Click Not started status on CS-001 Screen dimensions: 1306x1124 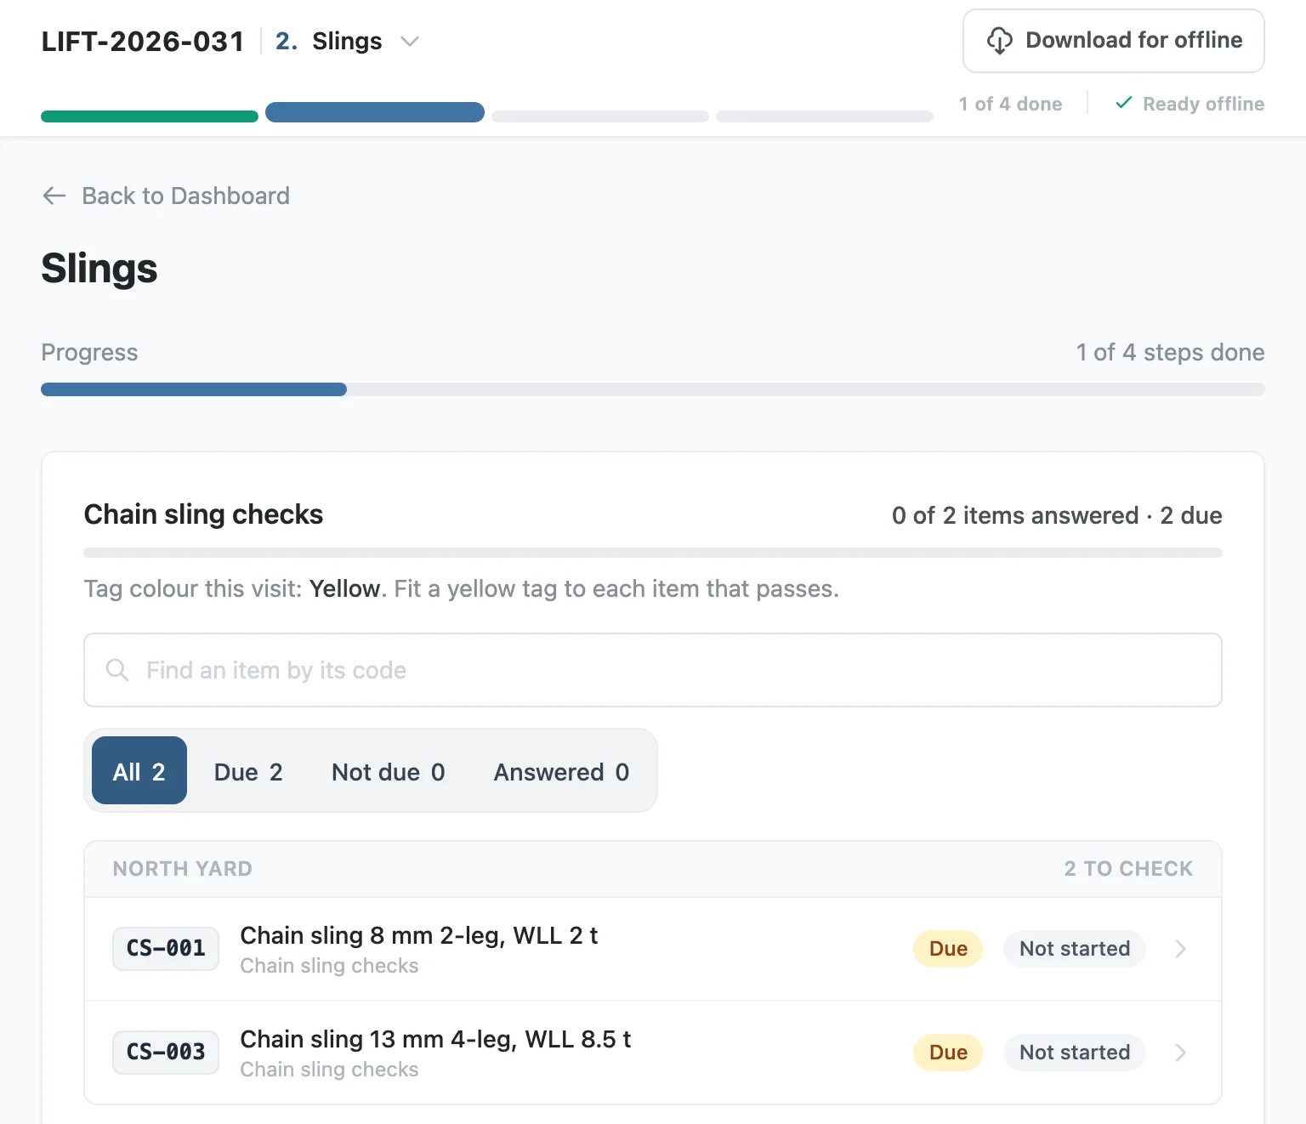[1075, 949]
